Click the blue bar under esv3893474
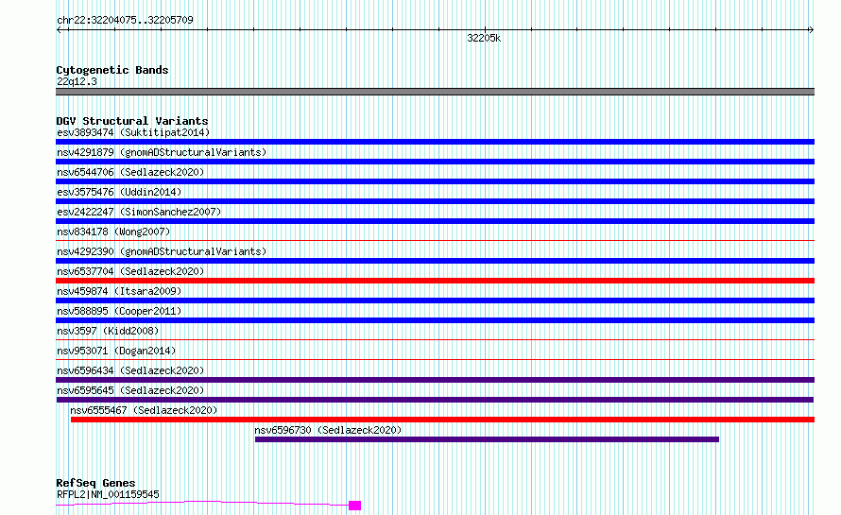This screenshot has height=515, width=841. [435, 142]
